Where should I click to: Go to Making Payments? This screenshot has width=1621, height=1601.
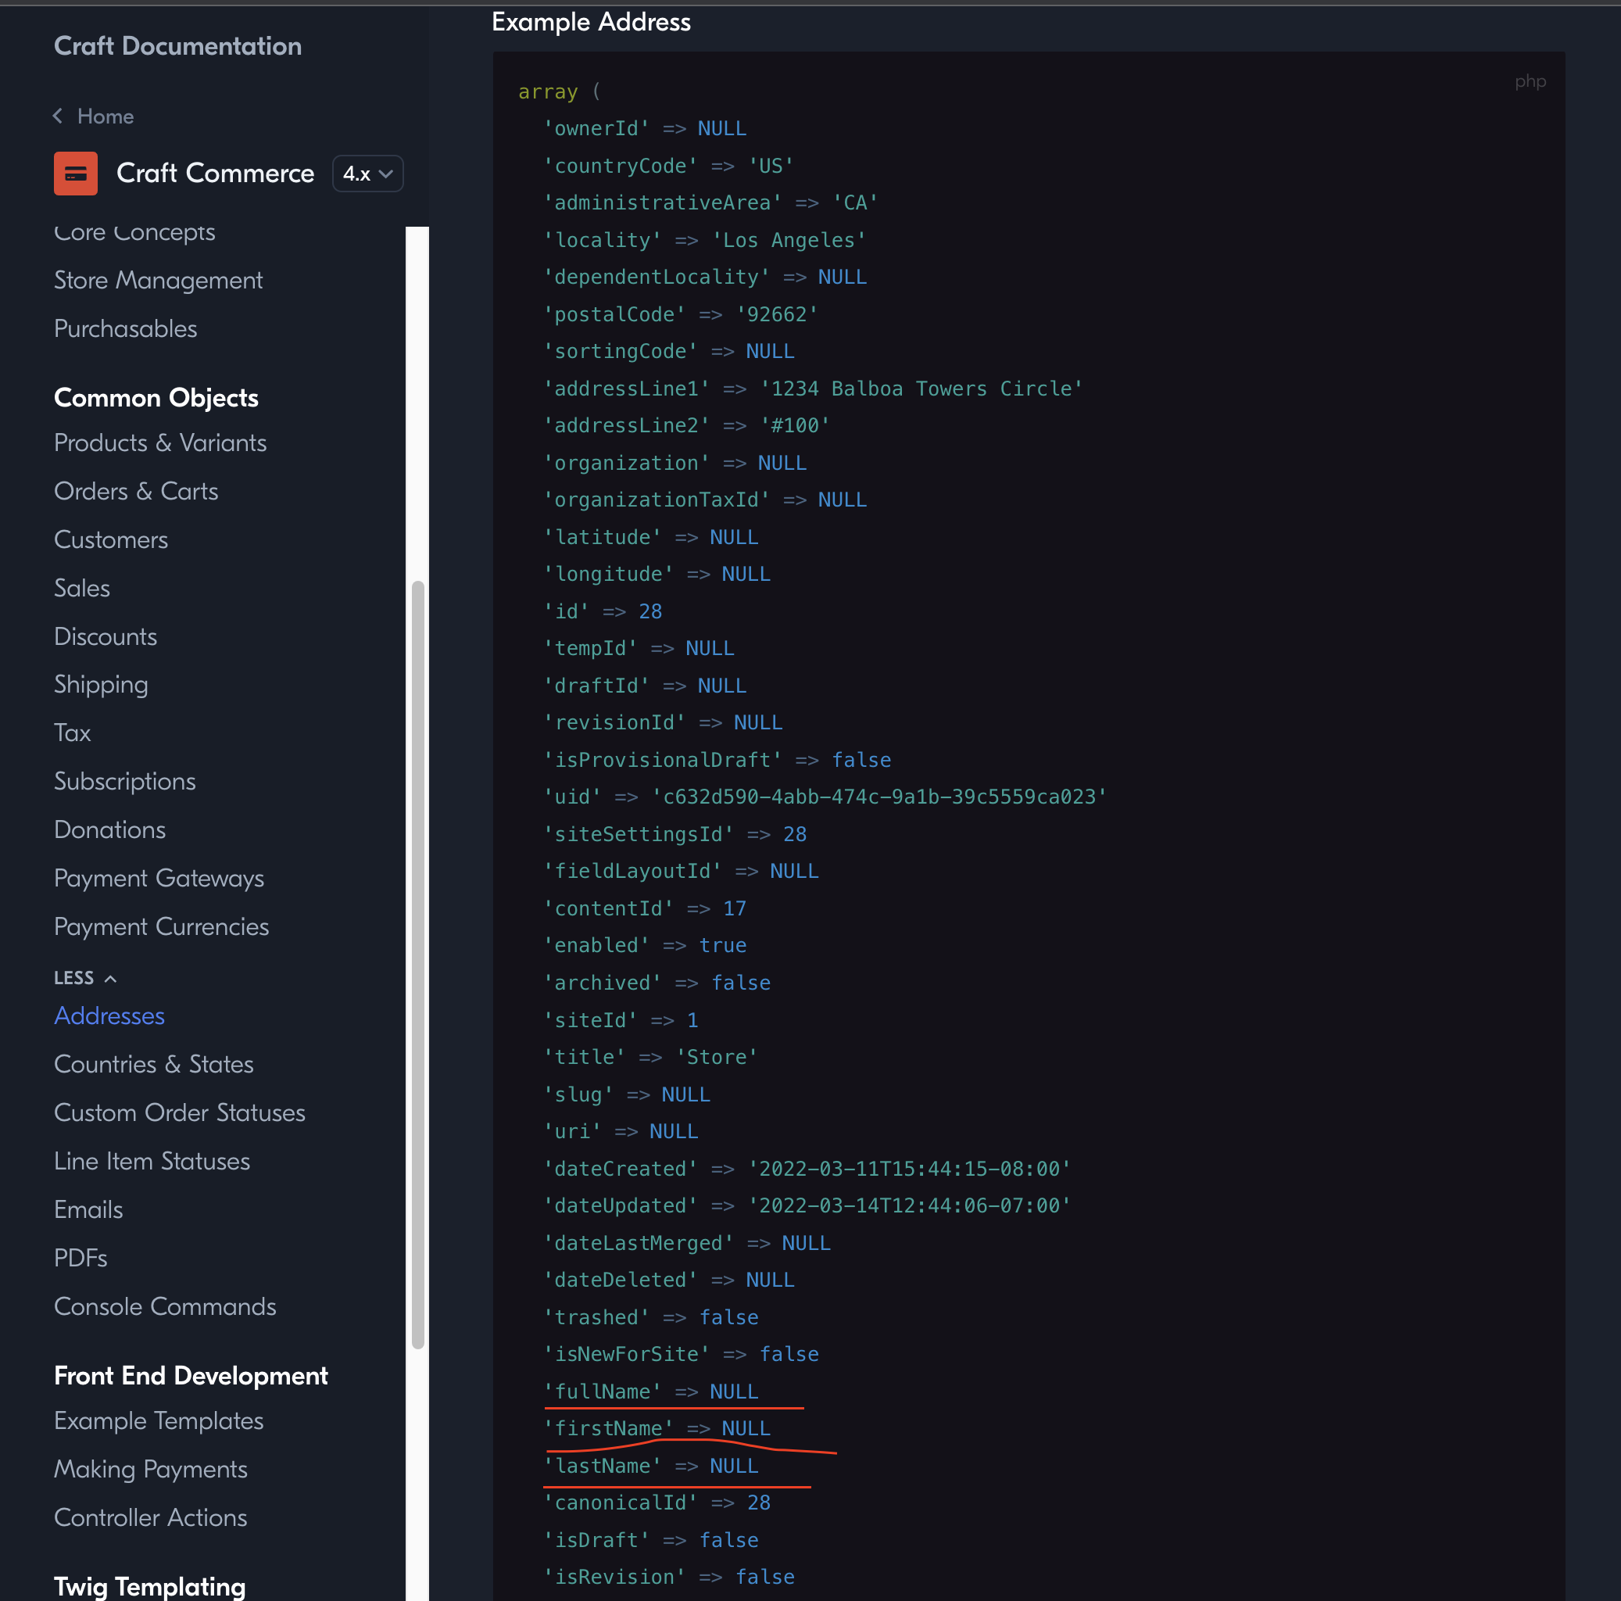[x=151, y=1470]
